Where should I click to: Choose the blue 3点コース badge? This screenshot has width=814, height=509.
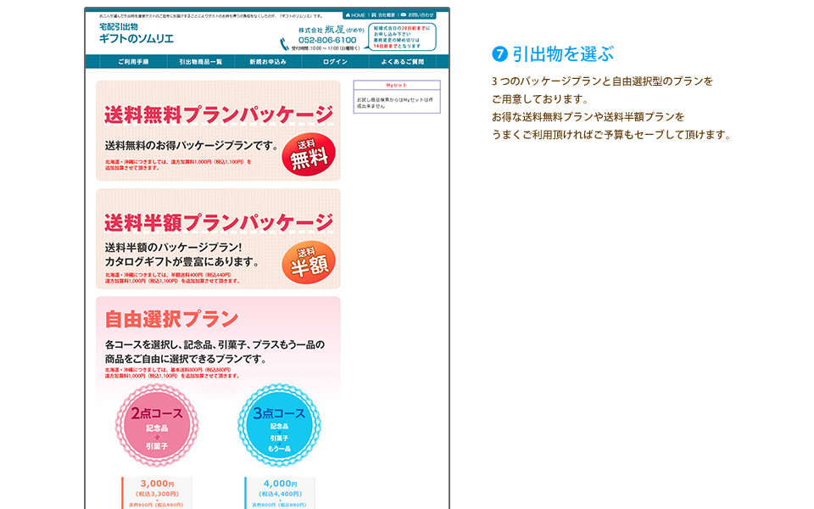coord(279,426)
